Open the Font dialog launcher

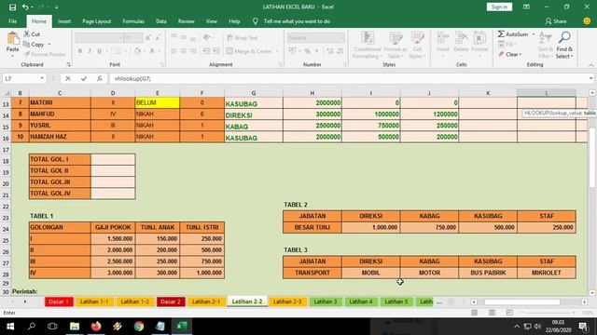point(162,65)
